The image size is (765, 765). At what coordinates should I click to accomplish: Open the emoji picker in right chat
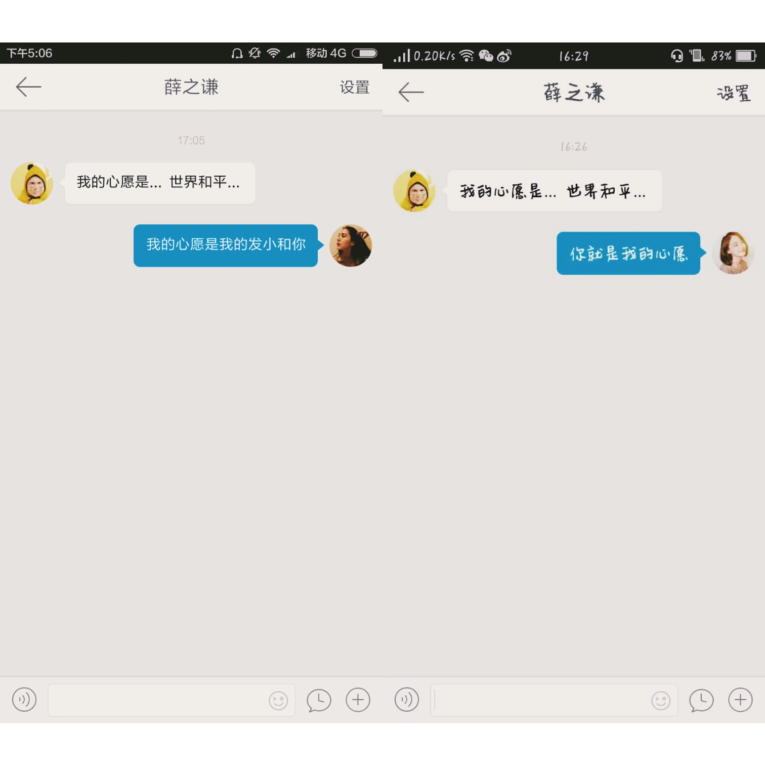tap(661, 701)
